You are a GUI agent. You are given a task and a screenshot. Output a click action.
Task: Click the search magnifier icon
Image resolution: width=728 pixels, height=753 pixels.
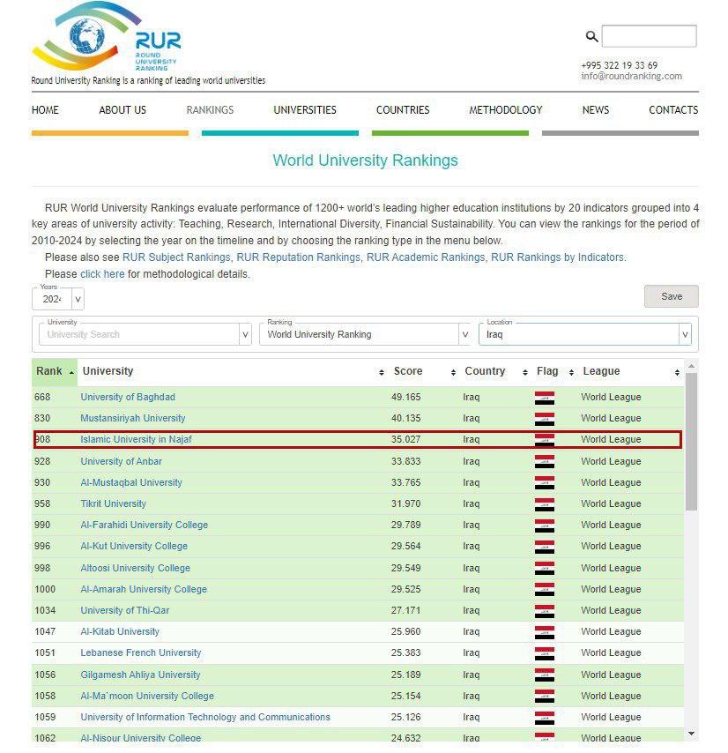pos(591,36)
